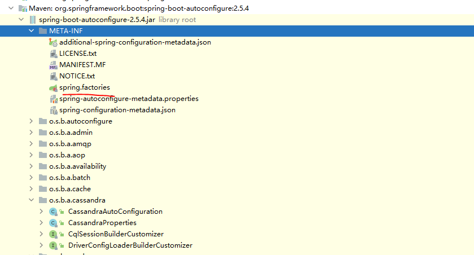474x255 pixels.
Task: Collapse the META-INF folder
Action: tap(31, 31)
